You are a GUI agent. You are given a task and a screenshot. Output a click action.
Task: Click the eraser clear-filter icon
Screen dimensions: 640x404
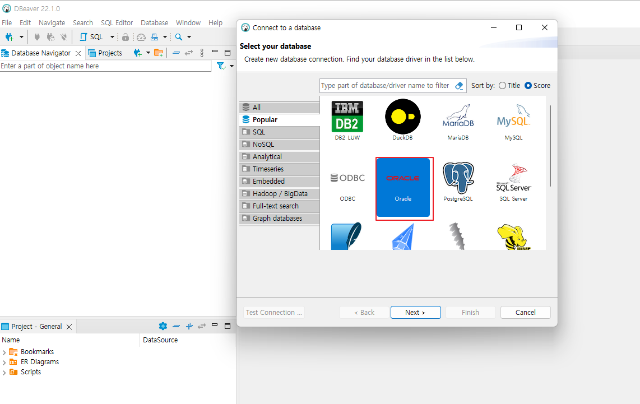[459, 86]
